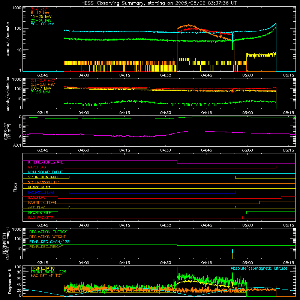Select the 6-12 keV legend label
The width and height of the screenshot is (300, 300).
point(40,13)
